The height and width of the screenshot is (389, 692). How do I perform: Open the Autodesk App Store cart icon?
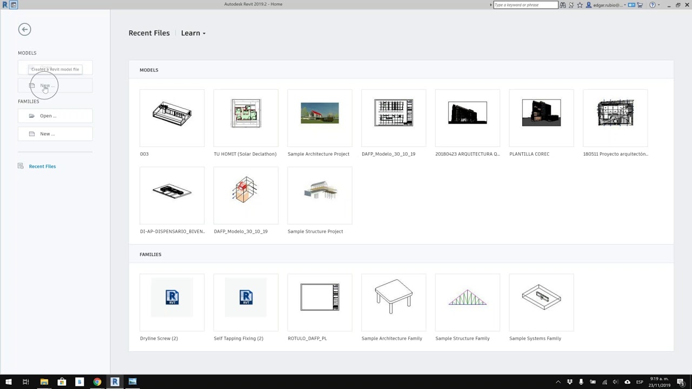[x=640, y=5]
